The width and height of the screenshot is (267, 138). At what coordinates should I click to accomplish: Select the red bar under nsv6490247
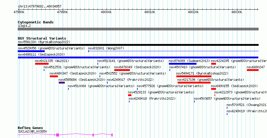[x=253, y=70]
